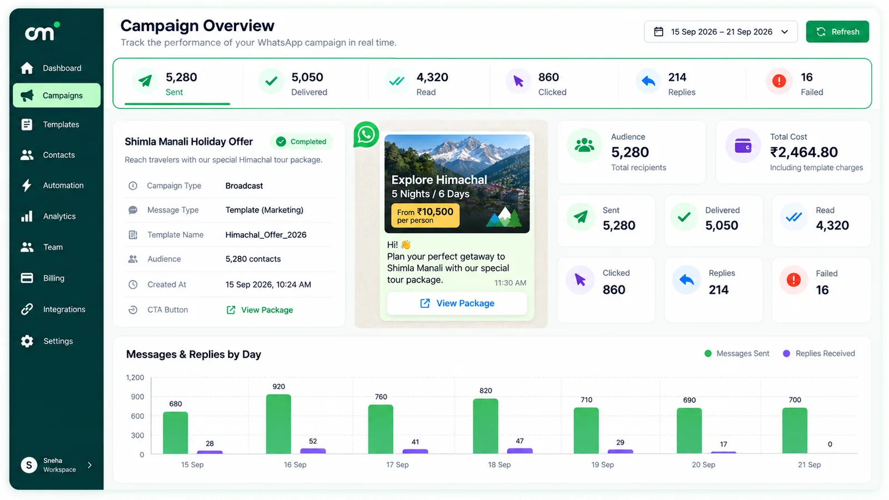Click the From ₹10,500 per person price tag
Screen dimensions: 889x500
pos(425,216)
